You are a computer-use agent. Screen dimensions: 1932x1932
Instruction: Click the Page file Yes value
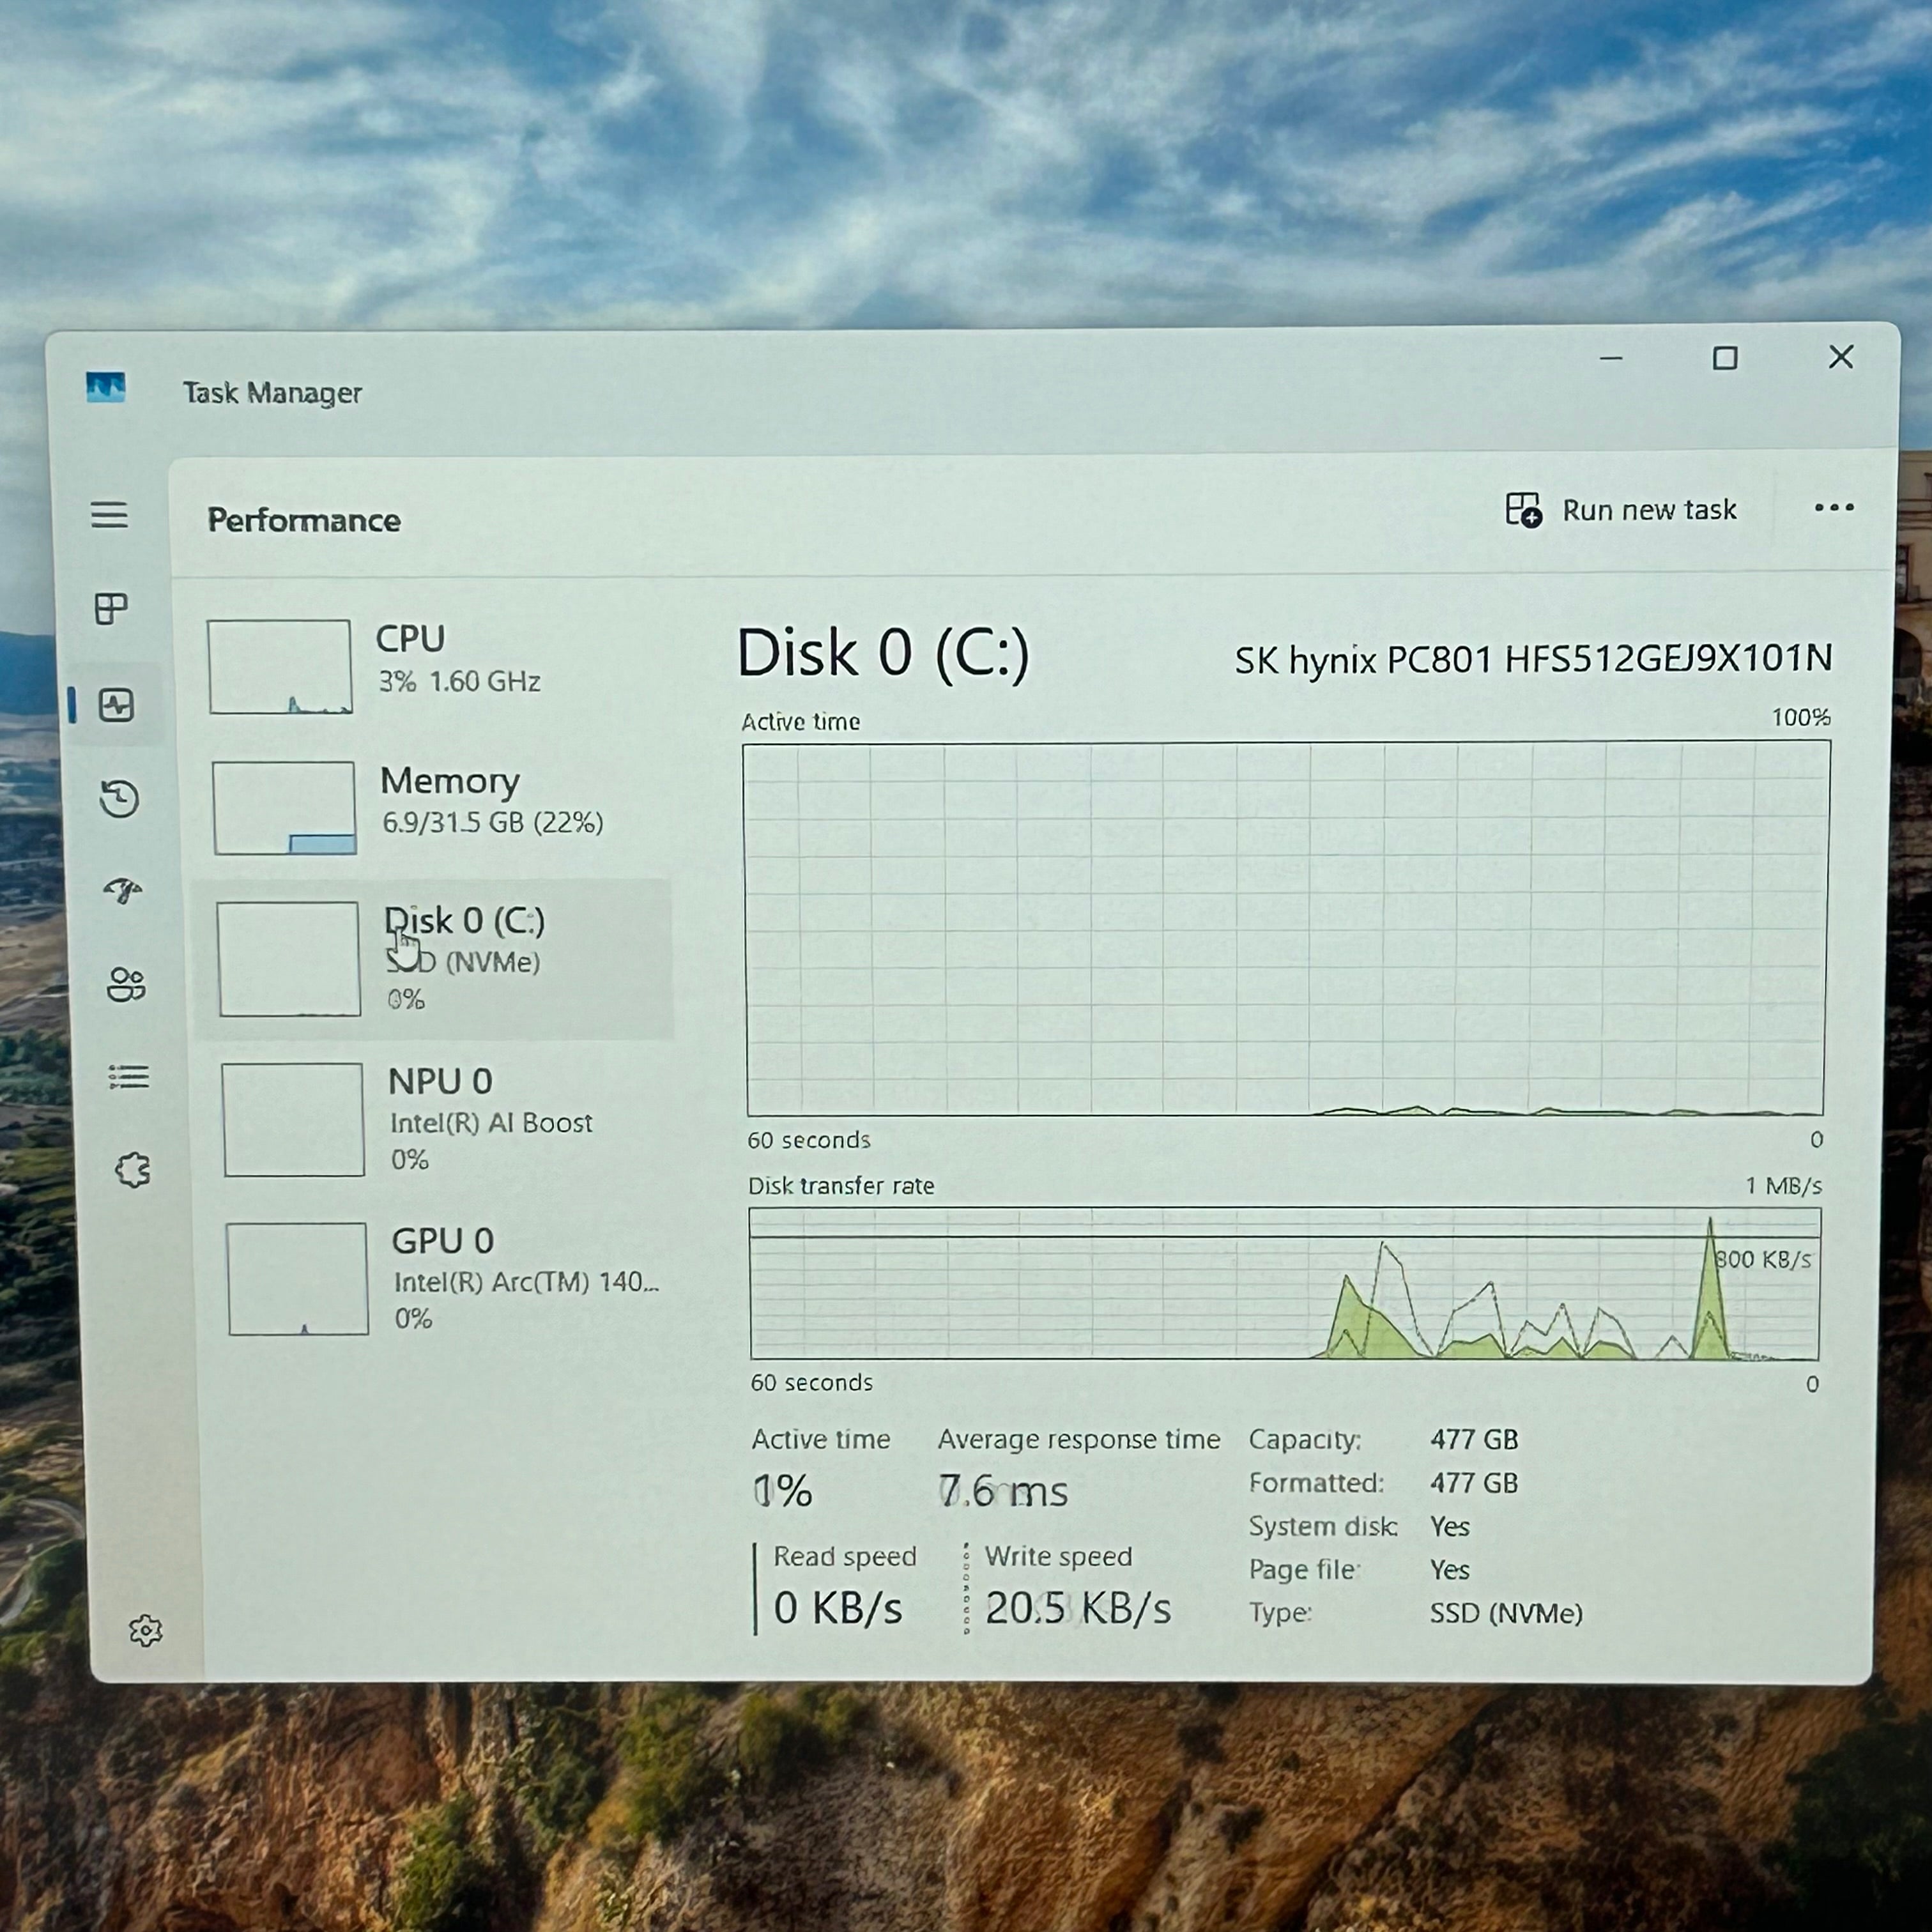tap(1450, 1570)
